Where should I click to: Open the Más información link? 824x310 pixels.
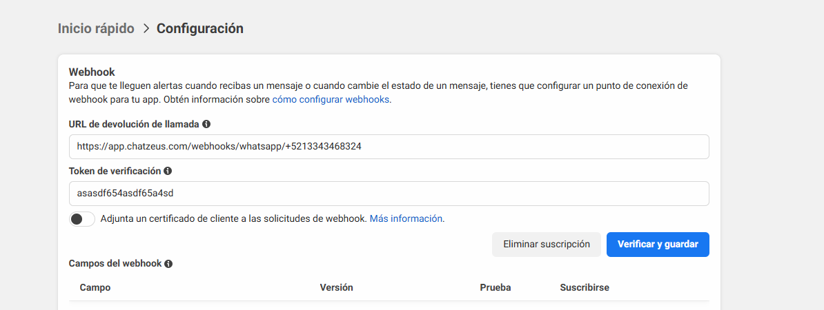click(x=406, y=218)
